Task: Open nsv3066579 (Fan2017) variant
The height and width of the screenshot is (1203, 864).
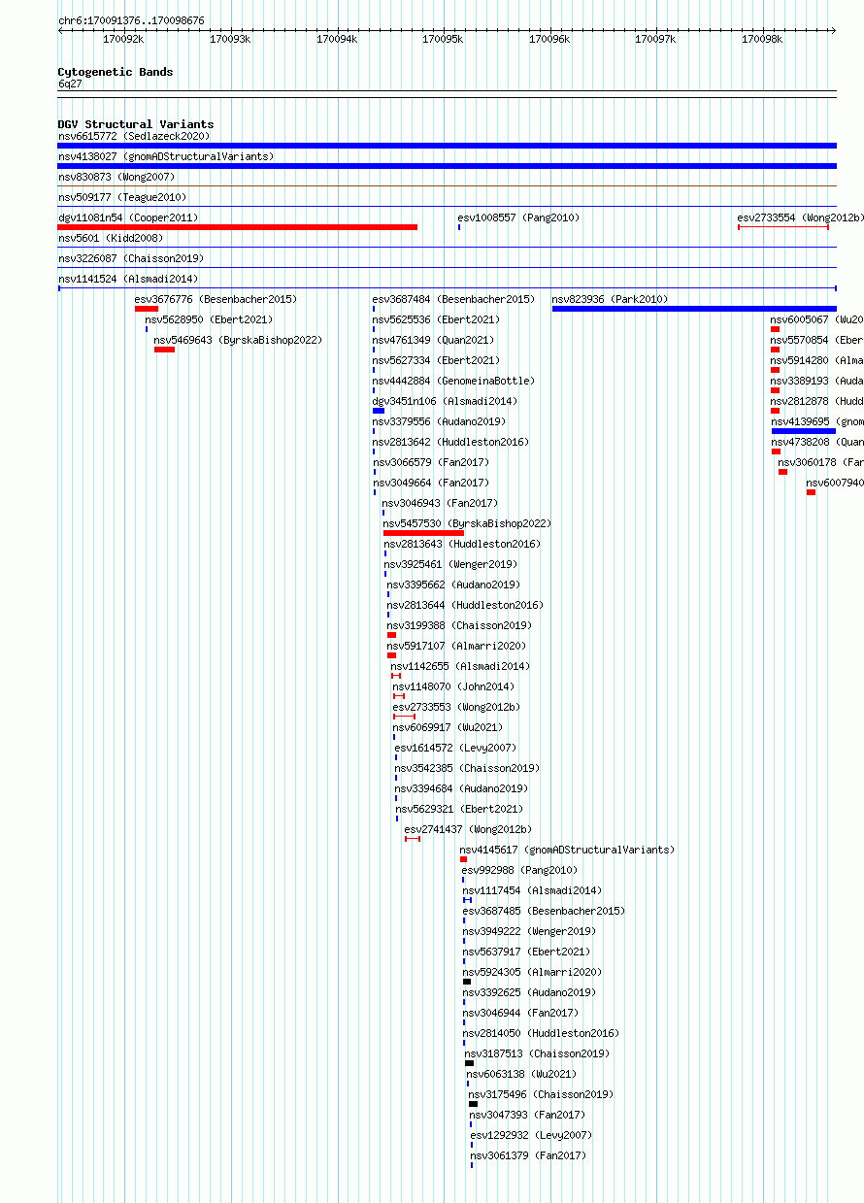Action: click(431, 462)
